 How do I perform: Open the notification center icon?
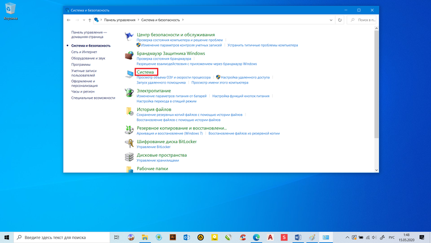[422, 237]
